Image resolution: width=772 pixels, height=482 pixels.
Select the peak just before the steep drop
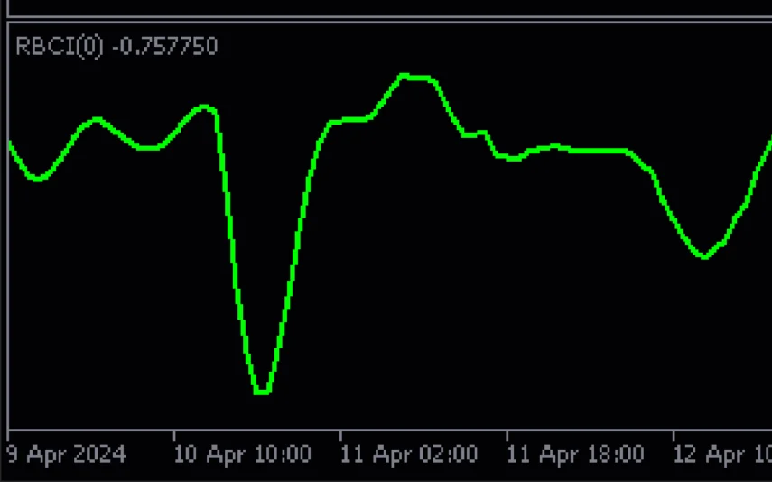(x=206, y=107)
